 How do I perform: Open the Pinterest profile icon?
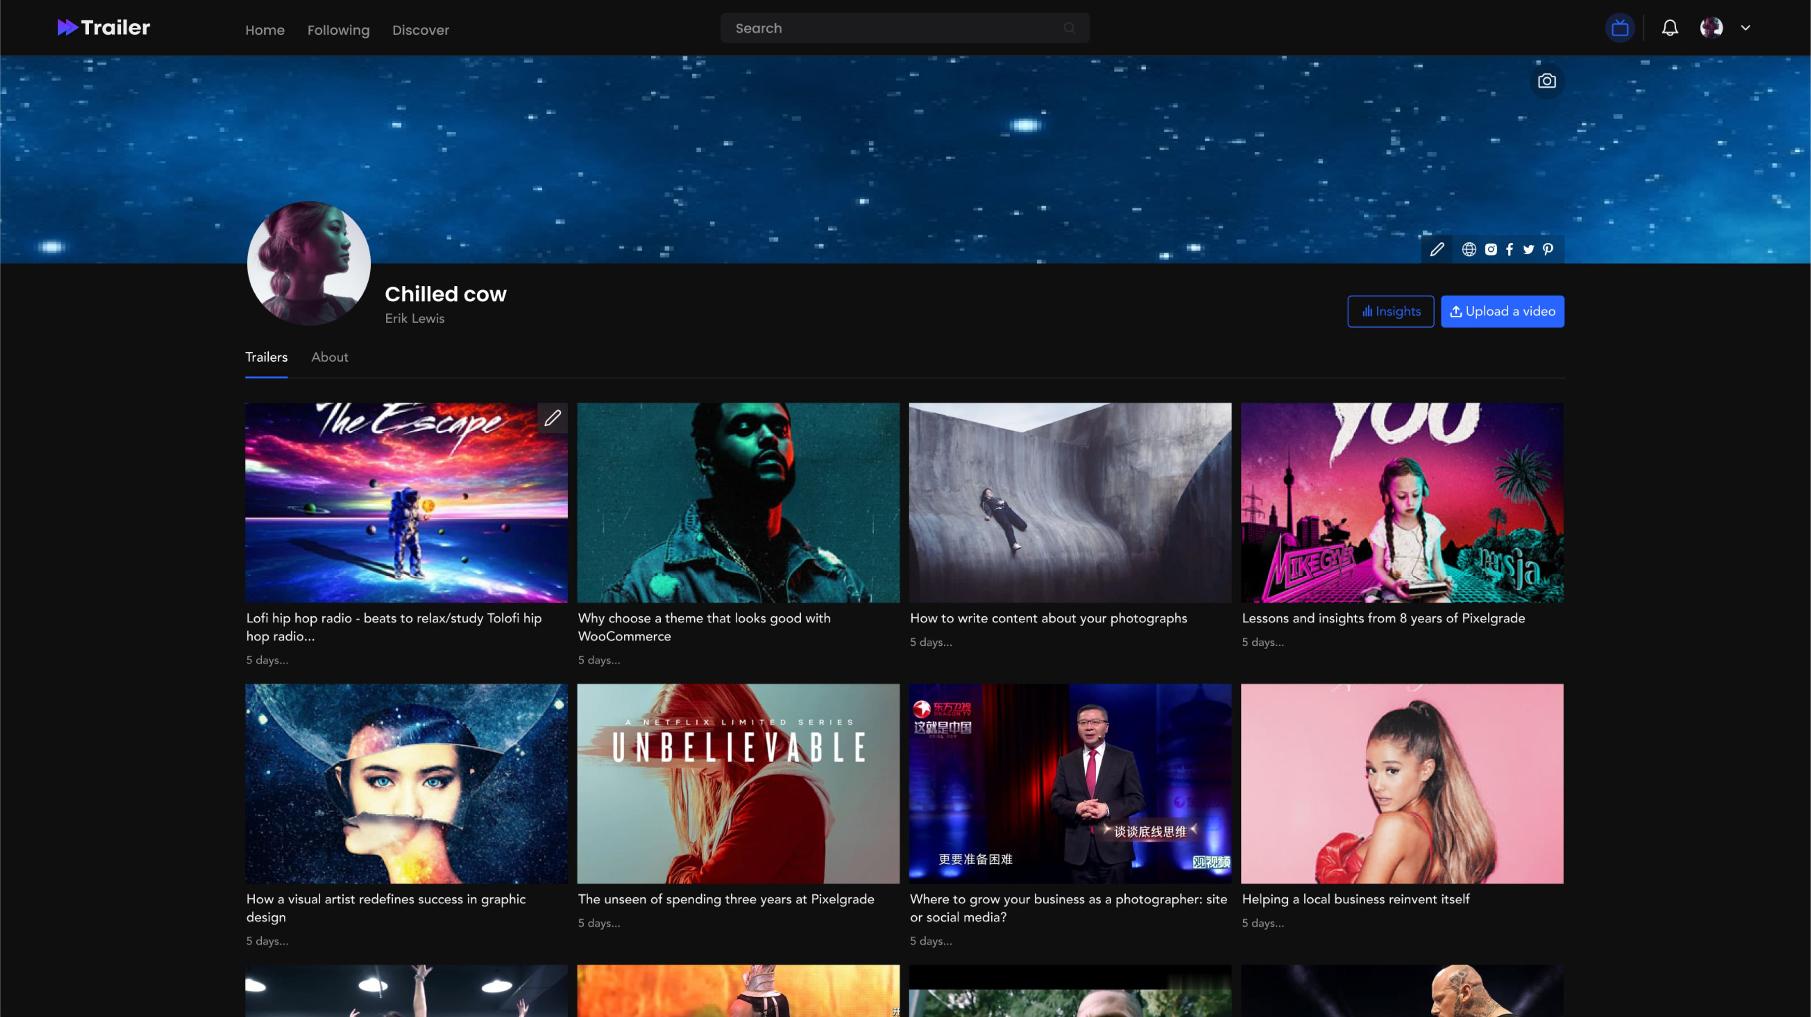point(1548,249)
